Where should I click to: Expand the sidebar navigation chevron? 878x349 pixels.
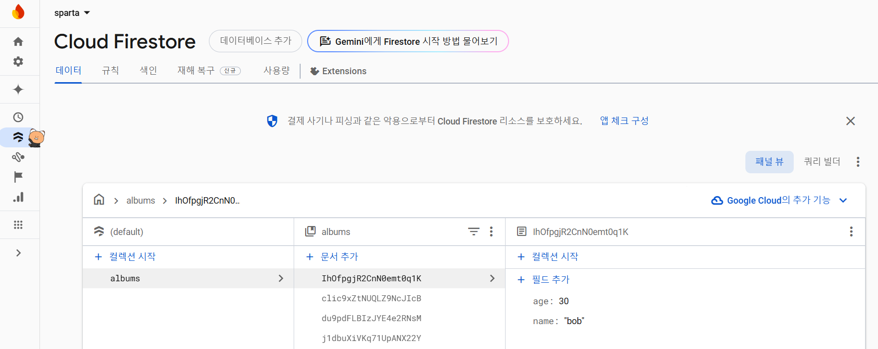point(18,253)
